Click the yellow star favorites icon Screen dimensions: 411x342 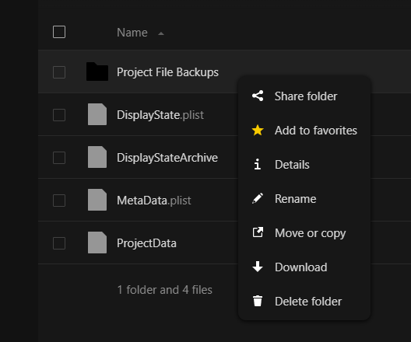[258, 130]
